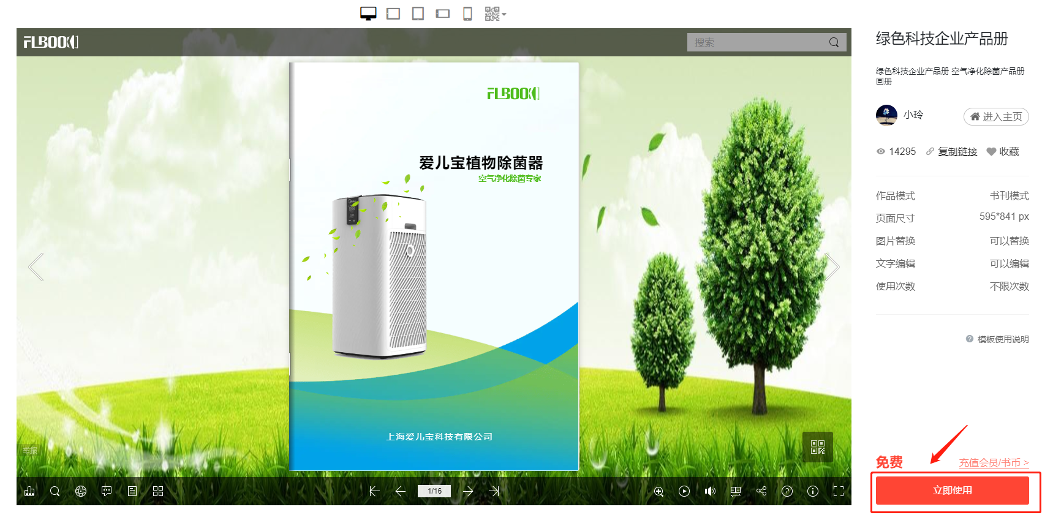Open the QR code button over the viewer
Viewport: 1053px width, 523px height.
[818, 447]
